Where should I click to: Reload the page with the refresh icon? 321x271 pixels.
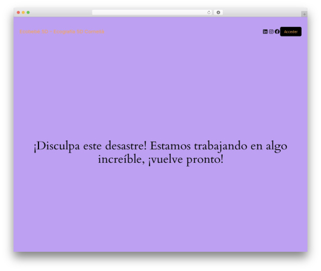209,12
